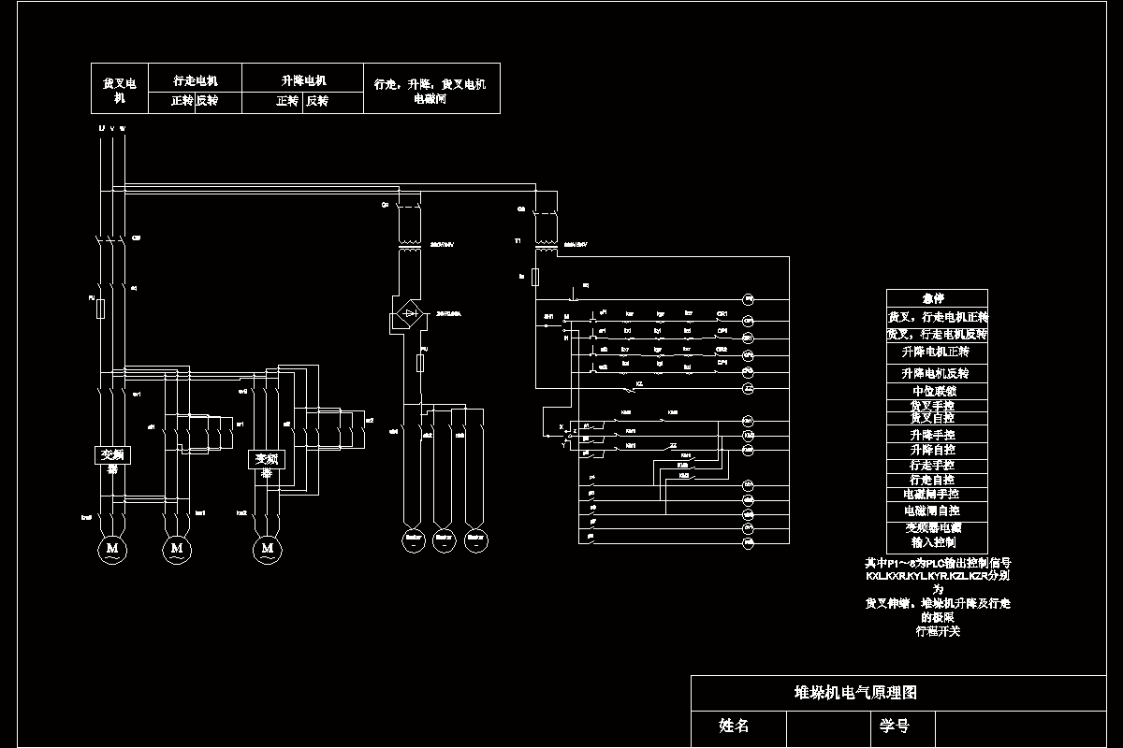Screen dimensions: 1123x748
Task: Click the 行走，升降，货叉电机电磁闸 header cell
Action: pyautogui.click(x=430, y=89)
